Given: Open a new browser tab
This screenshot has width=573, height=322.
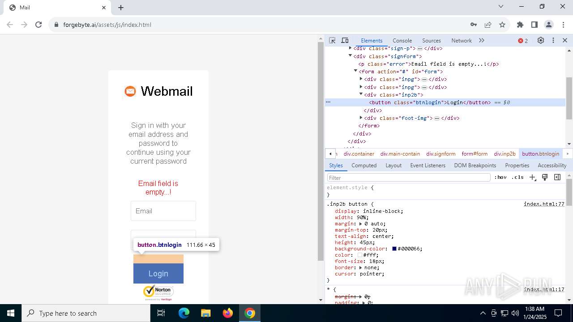Looking at the screenshot, I should [121, 8].
